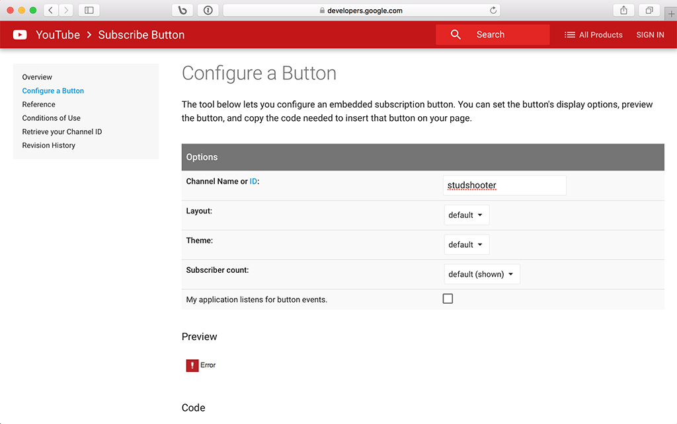The width and height of the screenshot is (677, 424).
Task: Toggle Safari sidebar button
Action: point(89,11)
